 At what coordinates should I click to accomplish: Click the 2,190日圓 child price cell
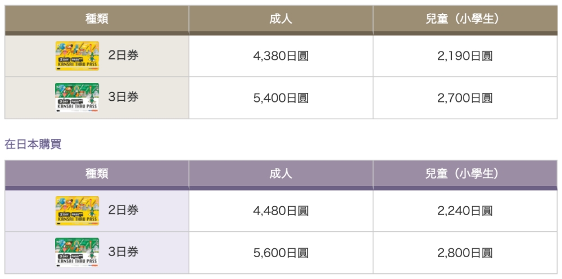point(465,56)
